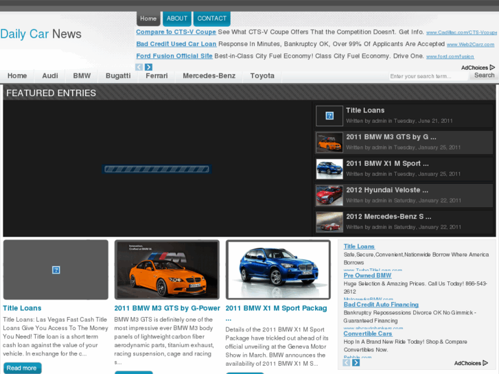Open the orange BMW M3 GTS thumbnail

point(329,142)
